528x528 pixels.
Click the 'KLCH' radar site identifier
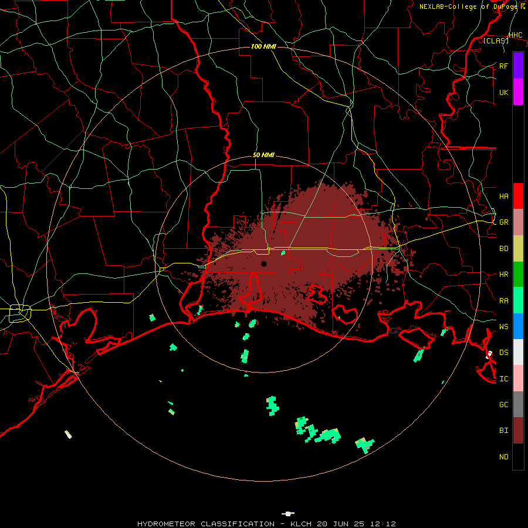(302, 524)
